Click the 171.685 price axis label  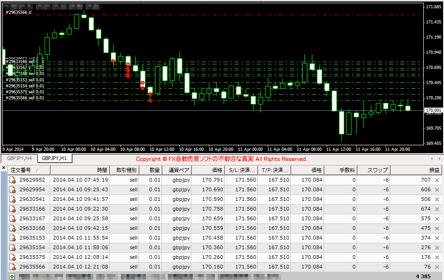pyautogui.click(x=433, y=7)
